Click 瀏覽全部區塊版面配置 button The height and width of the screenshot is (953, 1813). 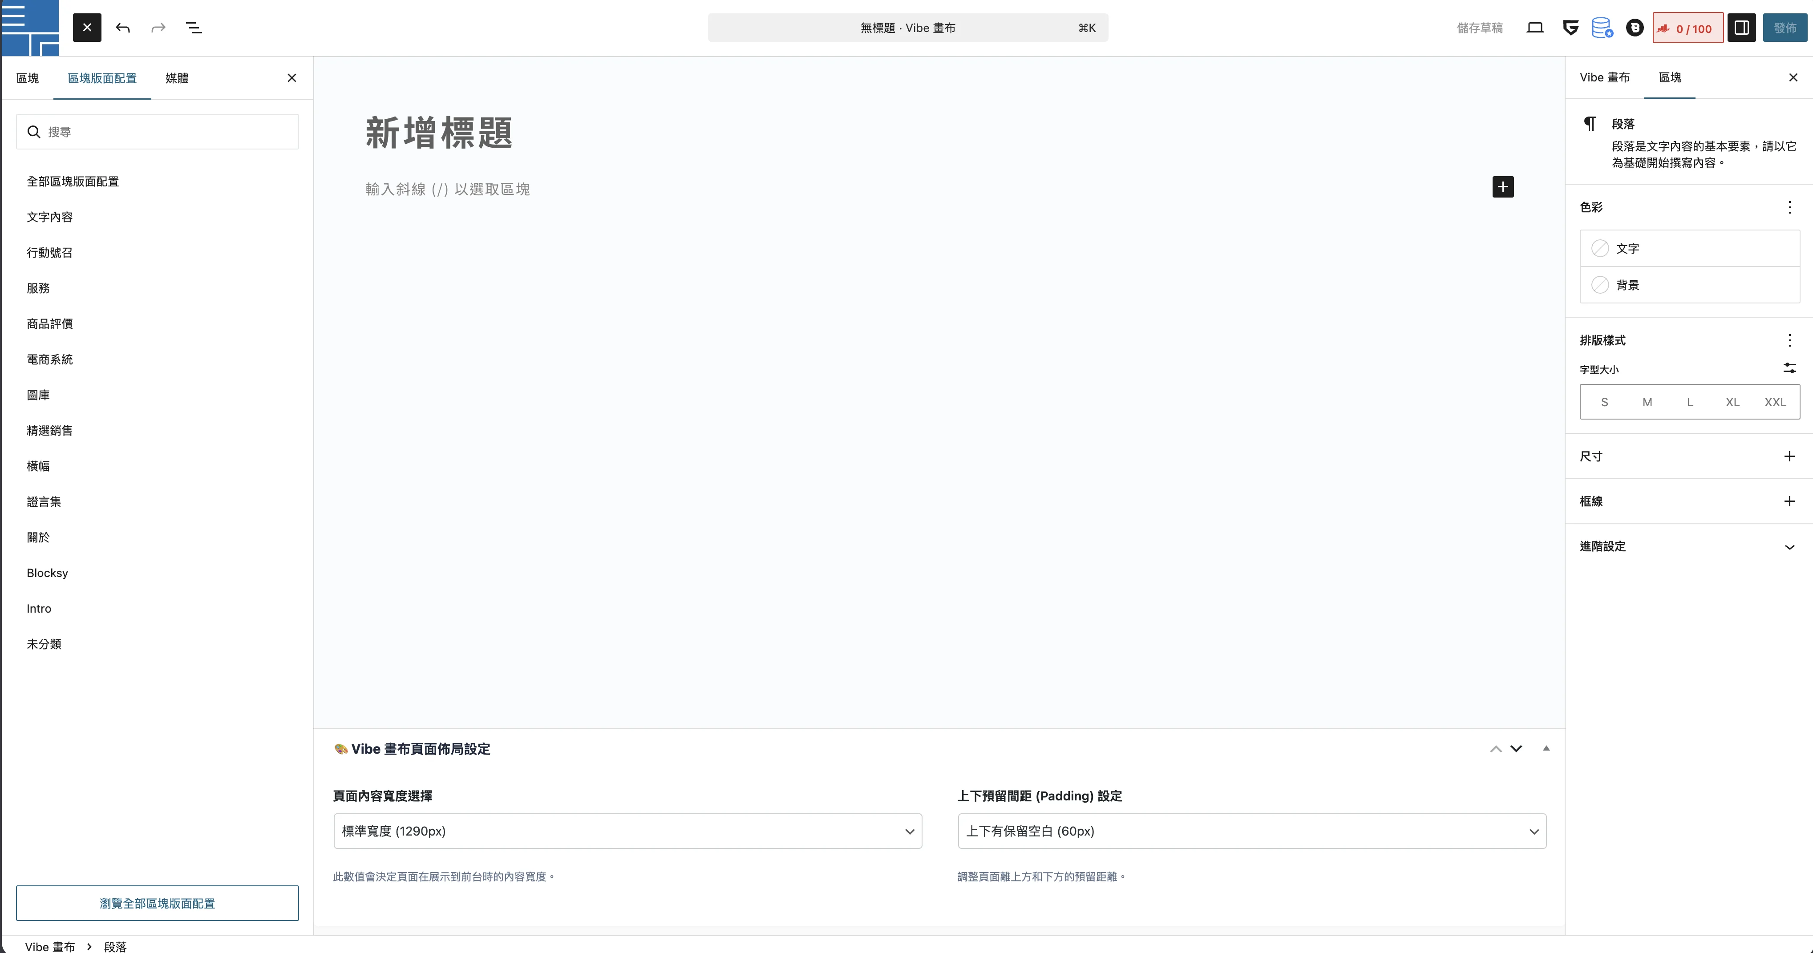click(x=157, y=903)
